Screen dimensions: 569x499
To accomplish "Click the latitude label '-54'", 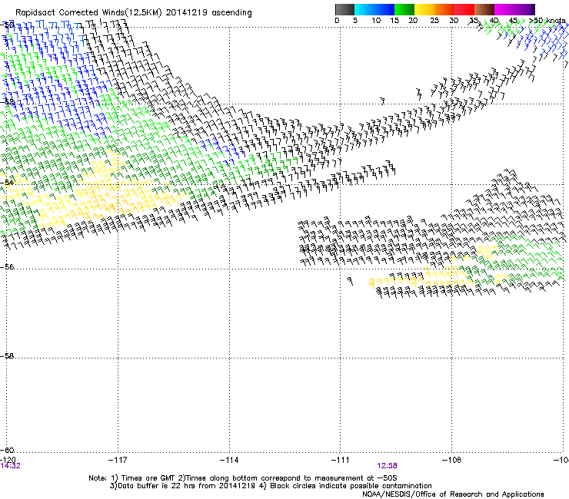I will click(8, 182).
